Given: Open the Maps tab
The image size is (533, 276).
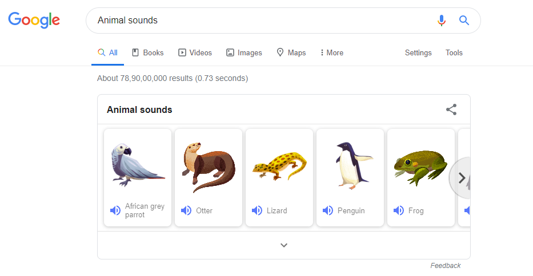Looking at the screenshot, I should [x=291, y=52].
